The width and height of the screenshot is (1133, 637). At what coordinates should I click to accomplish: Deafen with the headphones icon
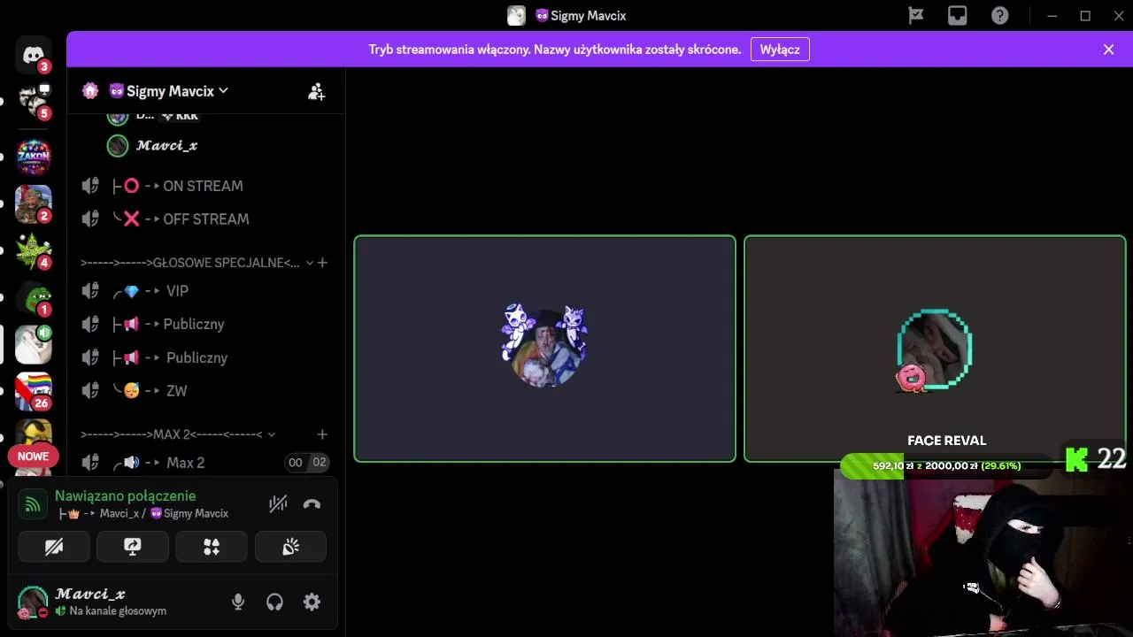pos(274,602)
